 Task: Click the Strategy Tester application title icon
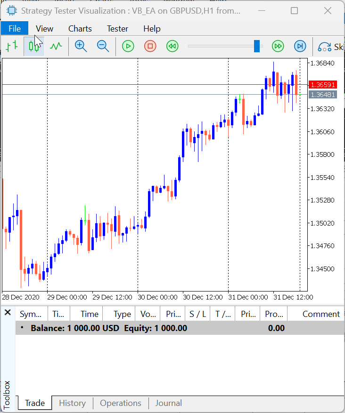point(12,10)
